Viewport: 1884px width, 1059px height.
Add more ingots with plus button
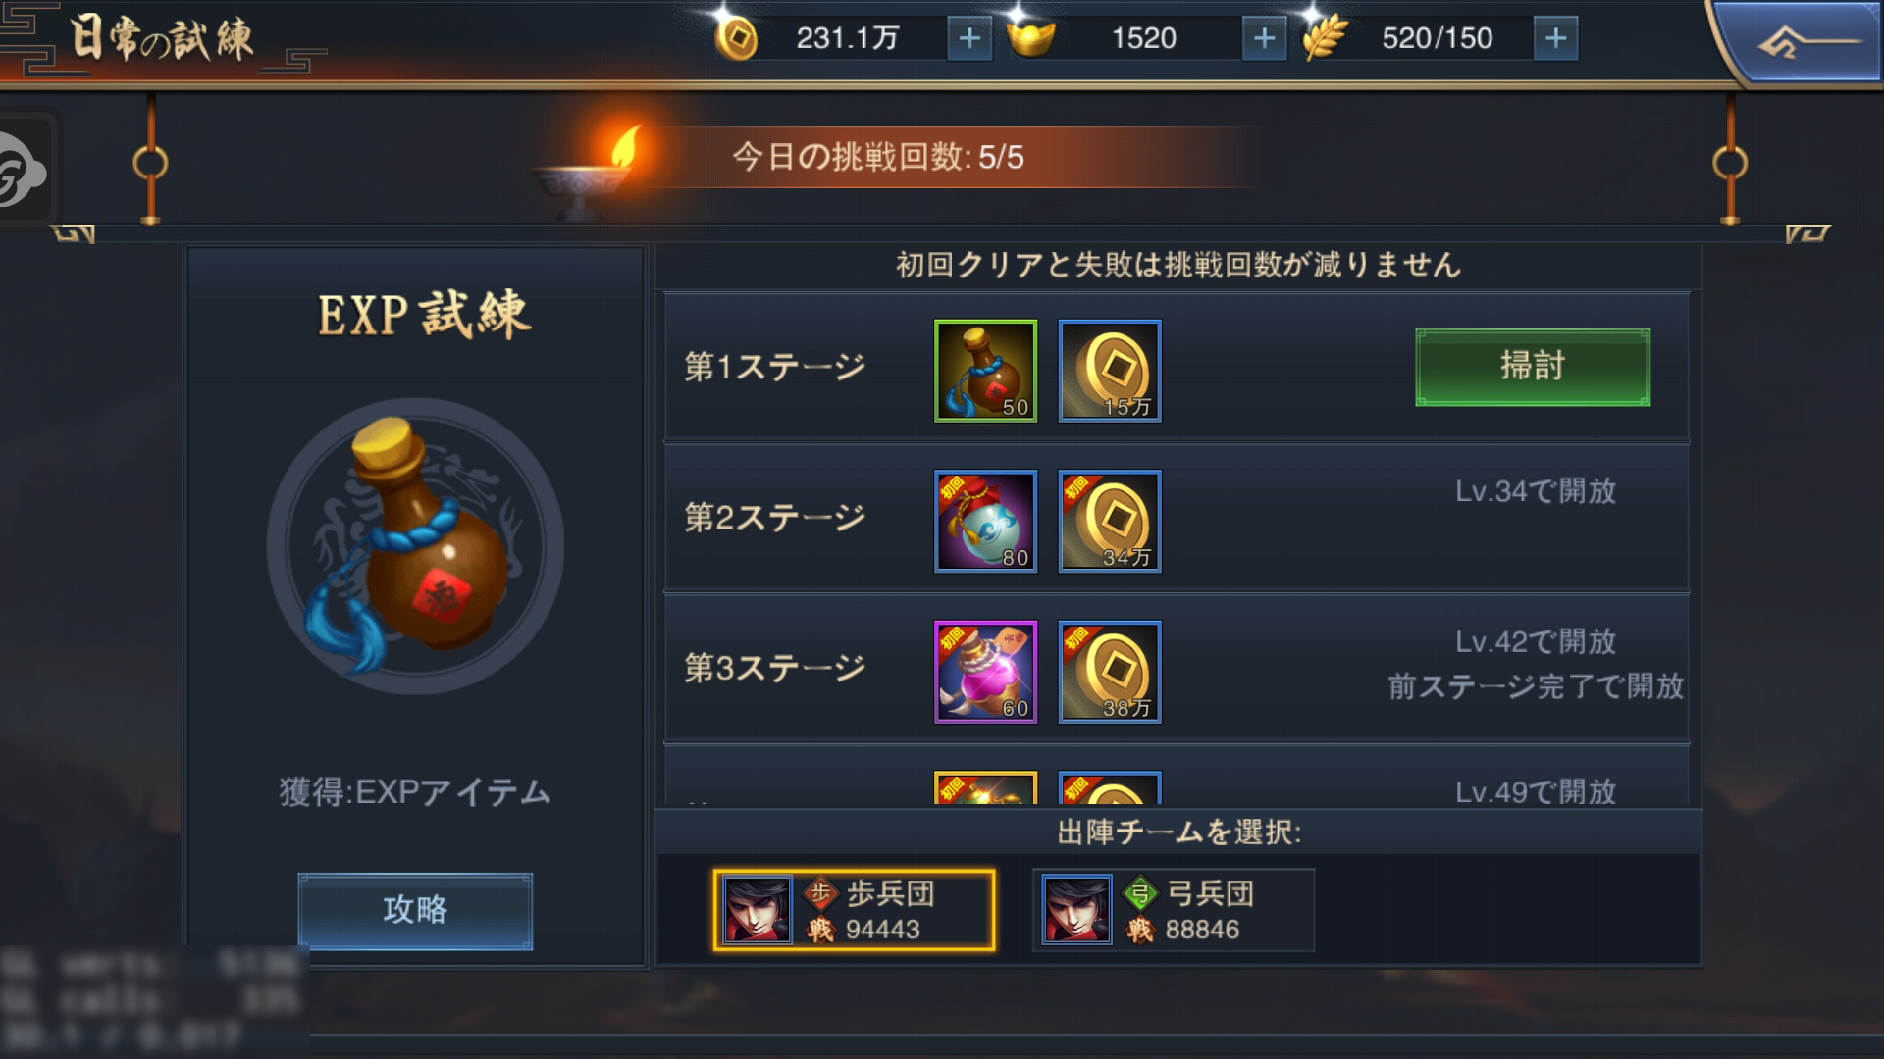pos(1264,38)
